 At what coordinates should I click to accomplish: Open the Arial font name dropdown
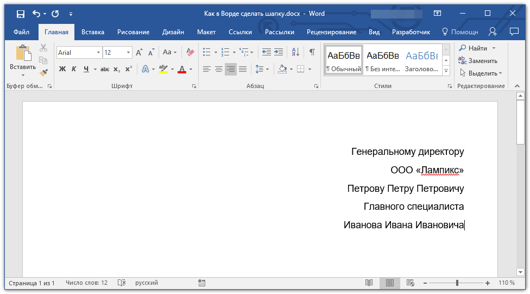(98, 52)
